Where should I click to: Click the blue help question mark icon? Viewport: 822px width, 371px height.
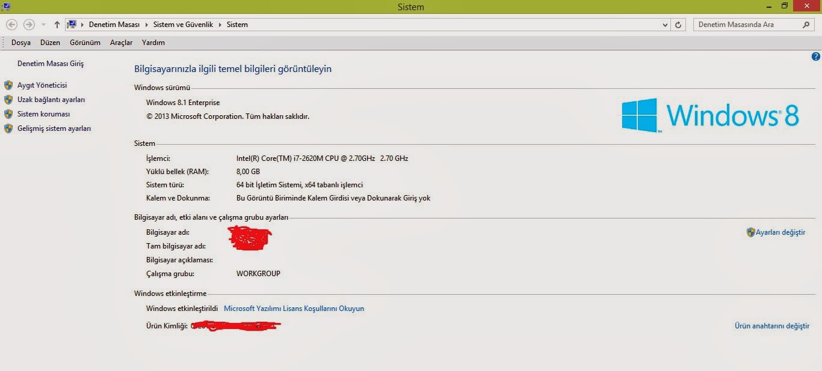tap(816, 56)
